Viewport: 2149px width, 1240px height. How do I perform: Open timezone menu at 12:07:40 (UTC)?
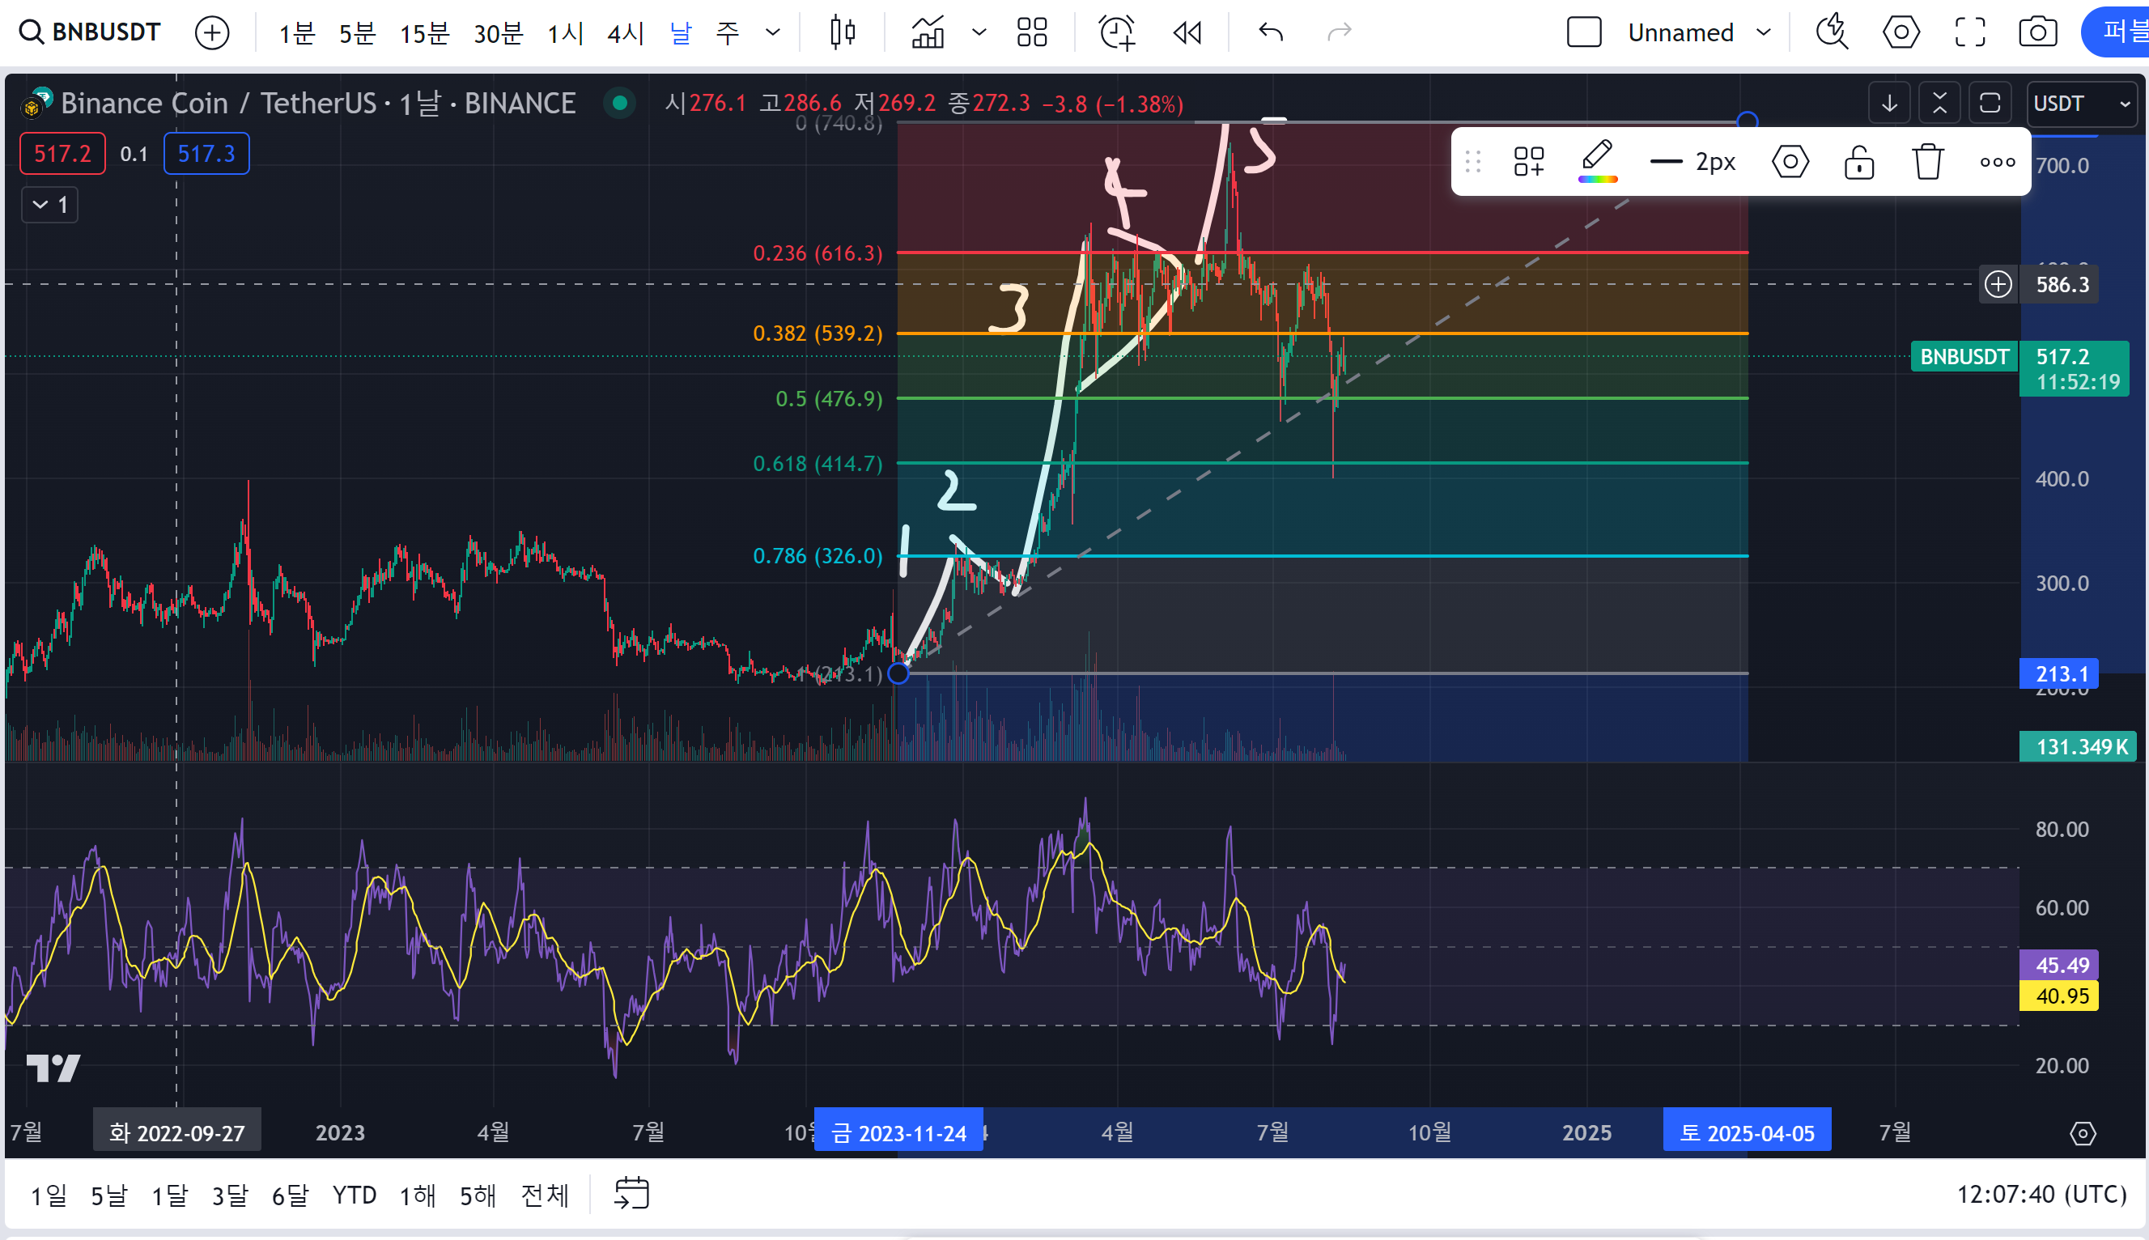(x=2041, y=1194)
